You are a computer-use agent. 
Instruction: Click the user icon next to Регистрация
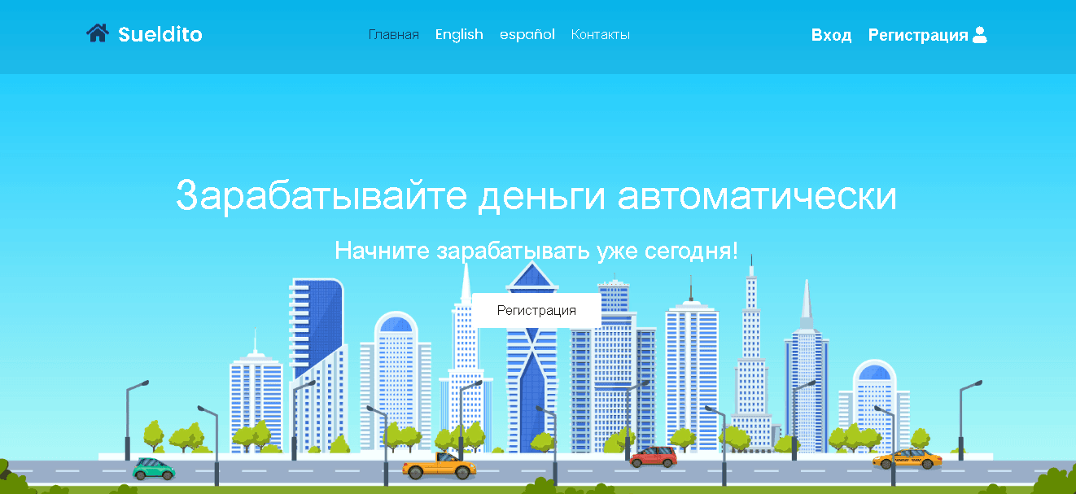[980, 35]
